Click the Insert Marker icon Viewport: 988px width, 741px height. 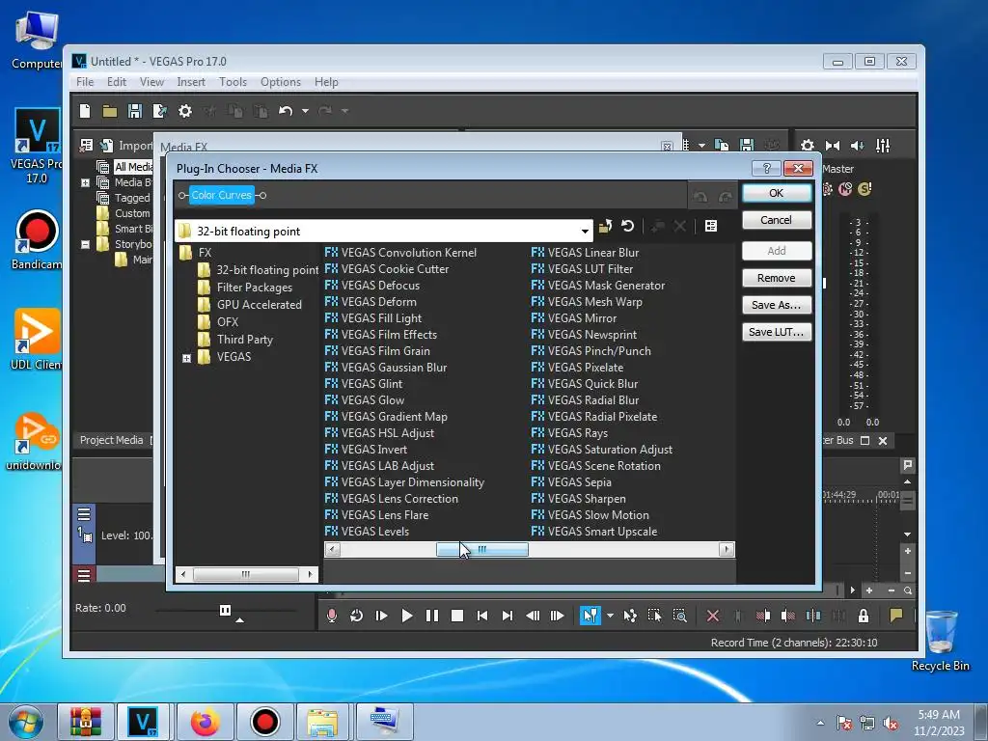tap(896, 616)
